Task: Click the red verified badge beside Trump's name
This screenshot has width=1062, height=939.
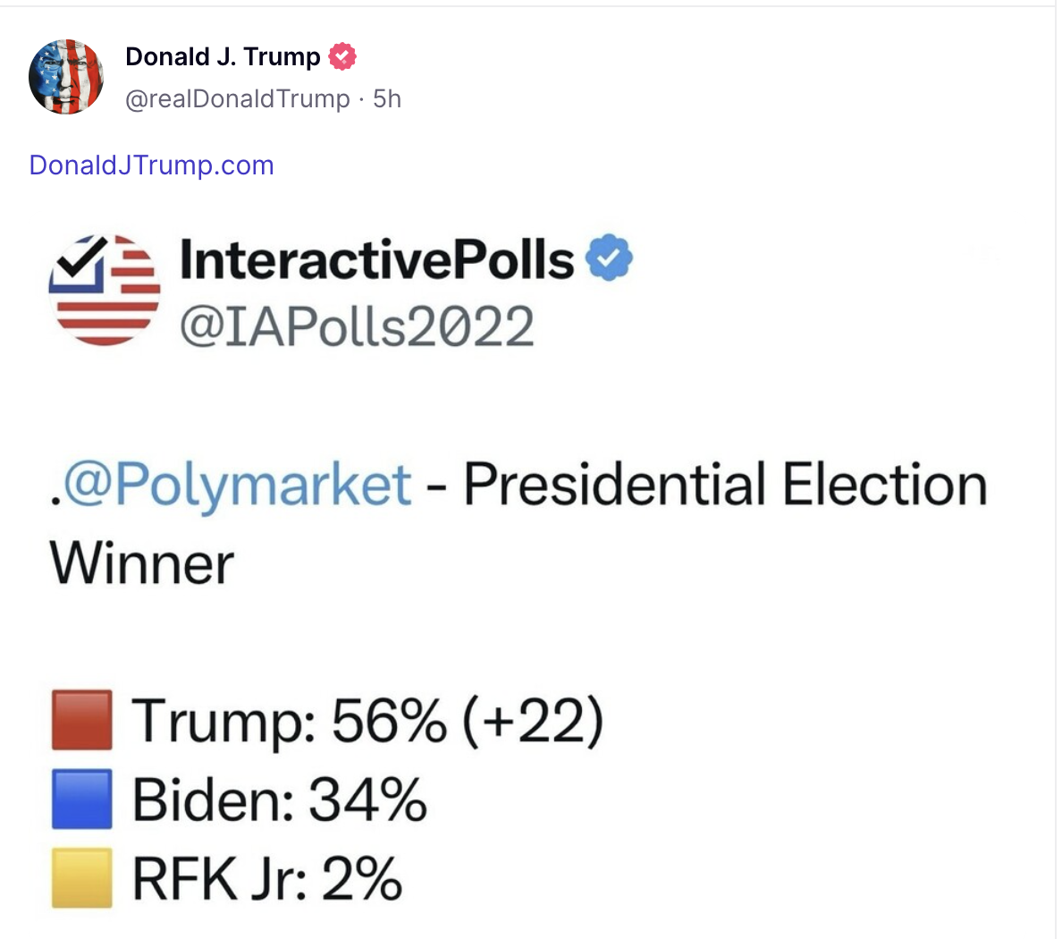Action: click(342, 56)
